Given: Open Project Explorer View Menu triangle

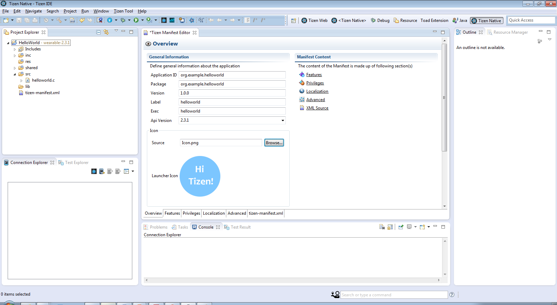Looking at the screenshot, I should tap(116, 31).
